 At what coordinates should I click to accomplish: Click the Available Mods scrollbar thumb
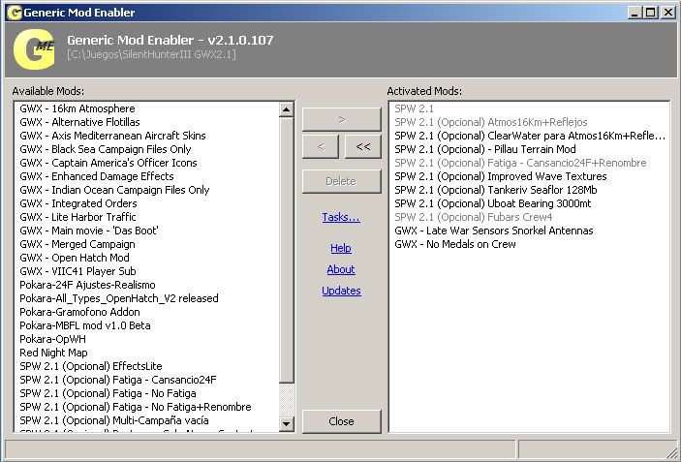tap(286, 250)
